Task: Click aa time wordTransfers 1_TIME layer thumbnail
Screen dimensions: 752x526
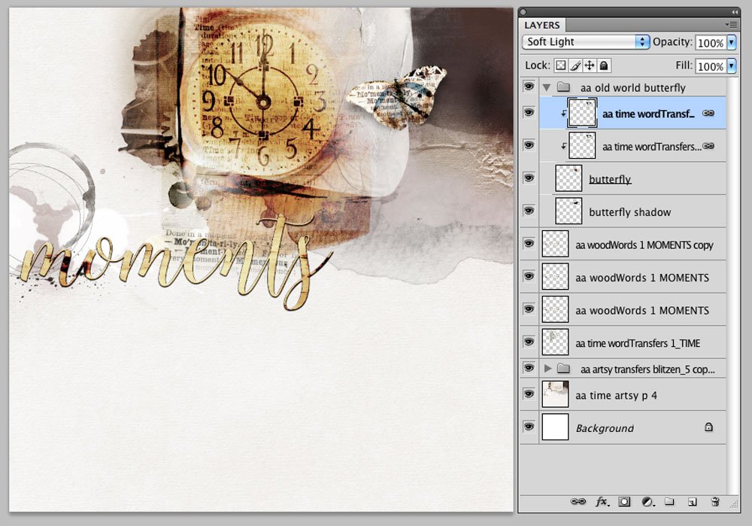Action: [556, 342]
